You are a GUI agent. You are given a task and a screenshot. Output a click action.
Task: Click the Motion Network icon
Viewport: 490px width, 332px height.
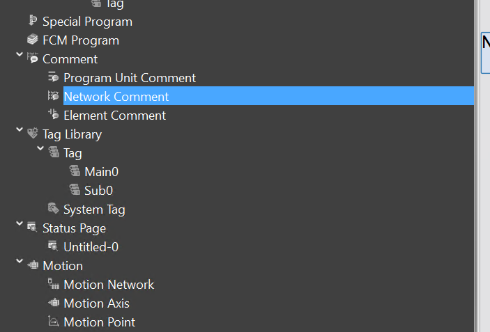pos(53,284)
